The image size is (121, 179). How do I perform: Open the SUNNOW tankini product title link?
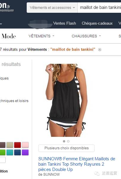pos(77,164)
